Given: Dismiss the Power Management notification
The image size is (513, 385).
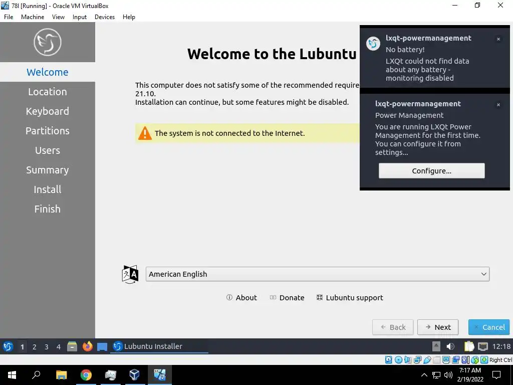Looking at the screenshot, I should (x=498, y=105).
